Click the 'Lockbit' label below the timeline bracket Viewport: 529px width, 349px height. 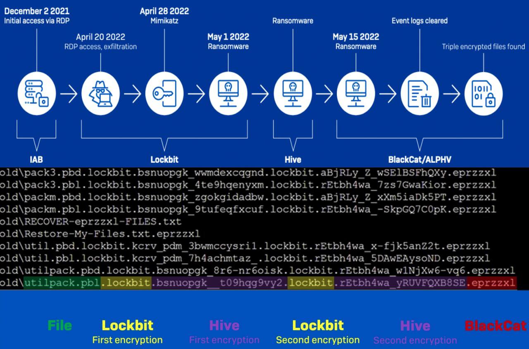[164, 159]
